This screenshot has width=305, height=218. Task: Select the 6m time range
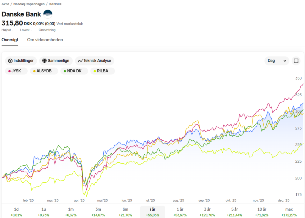click(125, 212)
